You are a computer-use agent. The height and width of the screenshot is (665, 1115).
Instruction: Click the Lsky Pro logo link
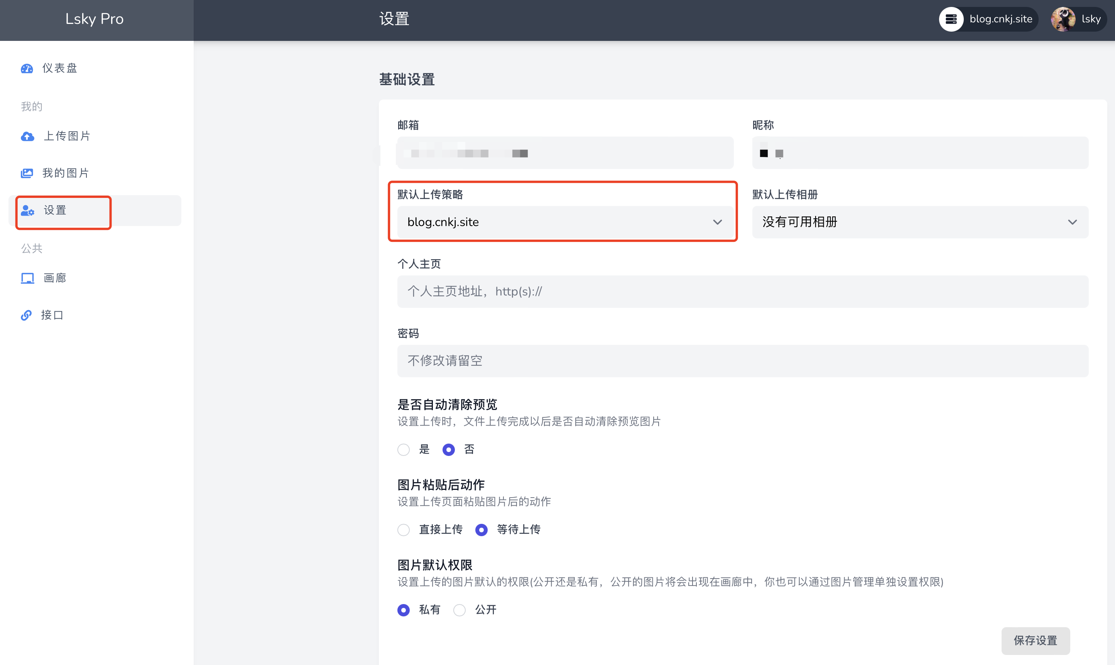click(x=94, y=19)
